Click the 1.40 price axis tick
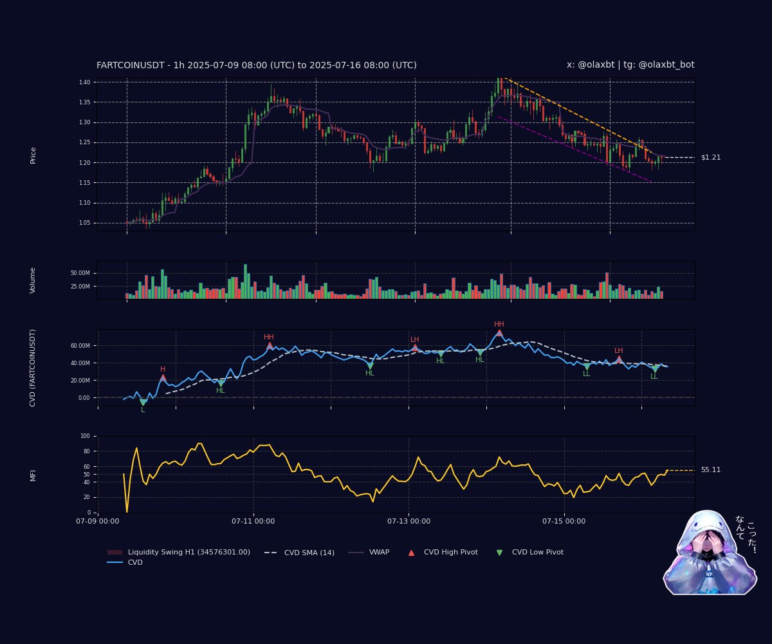This screenshot has height=644, width=772. 85,82
